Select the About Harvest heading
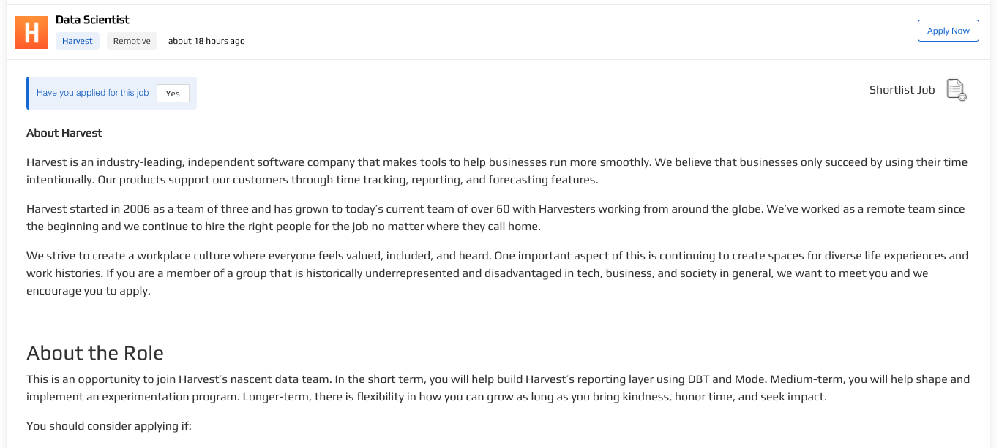Screen dimensions: 999x448 pyautogui.click(x=64, y=133)
